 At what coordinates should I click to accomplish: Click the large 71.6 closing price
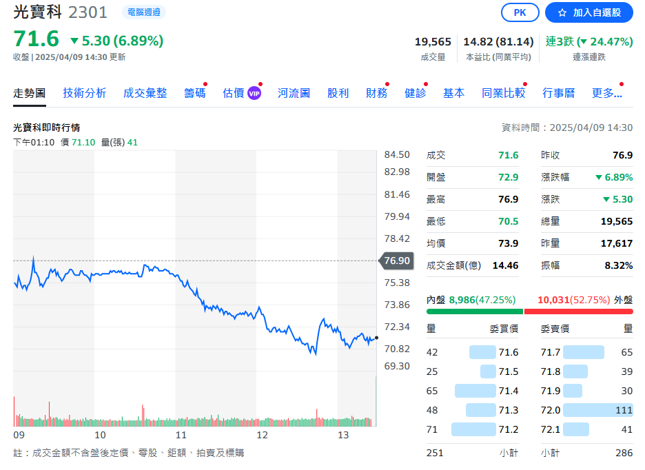tap(37, 39)
